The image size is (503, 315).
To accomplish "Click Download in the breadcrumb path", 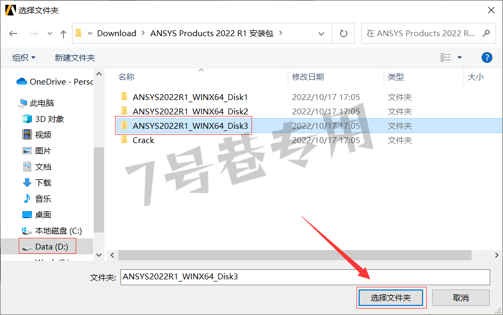I will [x=117, y=34].
